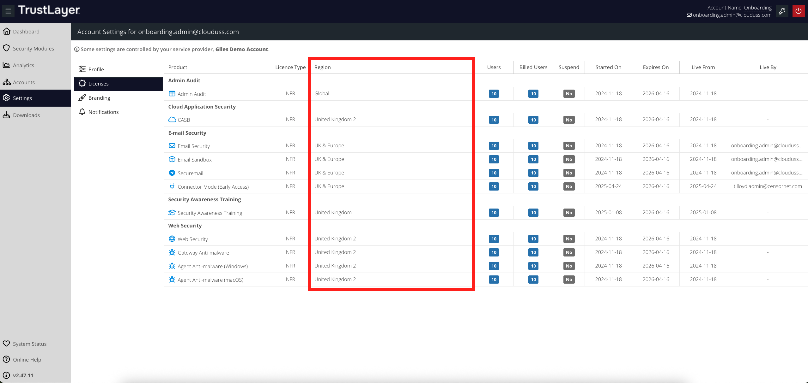Click the Admin Audit product row name
Screen dimensions: 808x383
[192, 94]
